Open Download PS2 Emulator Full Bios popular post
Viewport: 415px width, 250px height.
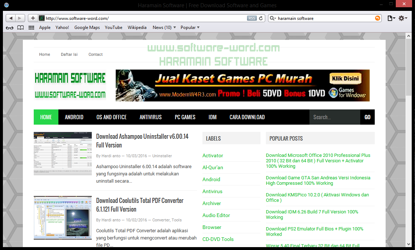(315, 232)
